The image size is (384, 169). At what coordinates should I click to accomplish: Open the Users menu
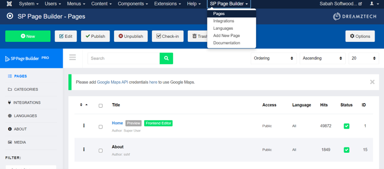53,4
